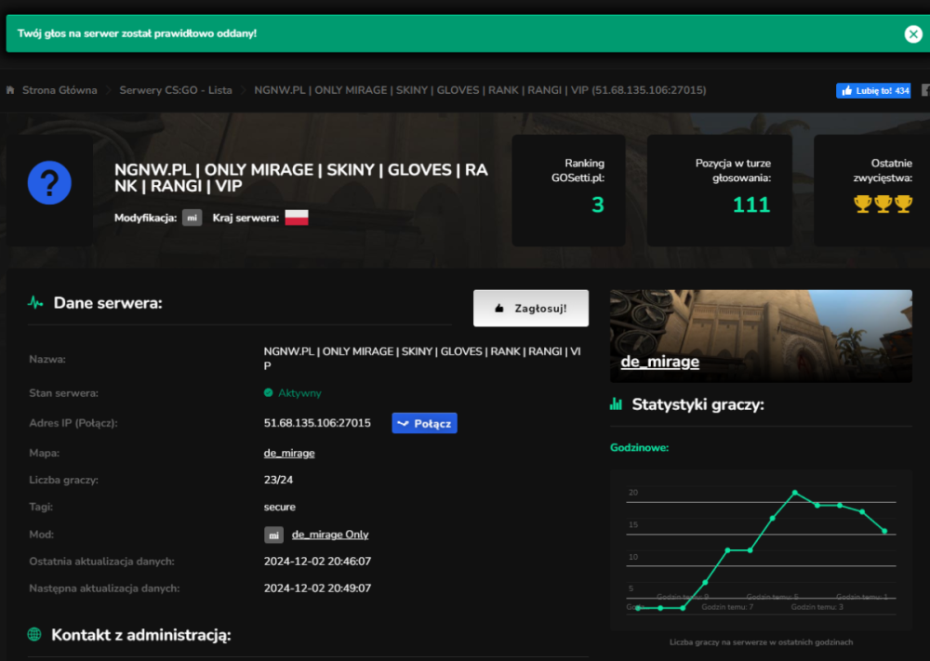Click the Kontakt z administracją heading

point(141,635)
